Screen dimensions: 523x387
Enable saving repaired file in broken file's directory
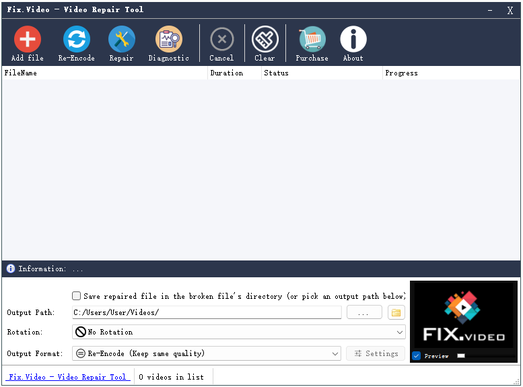76,296
